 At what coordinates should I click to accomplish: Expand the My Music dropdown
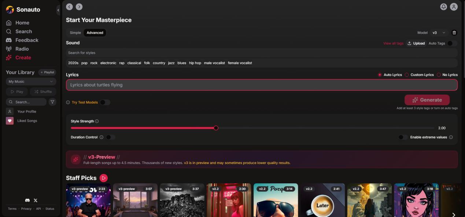coord(31,82)
